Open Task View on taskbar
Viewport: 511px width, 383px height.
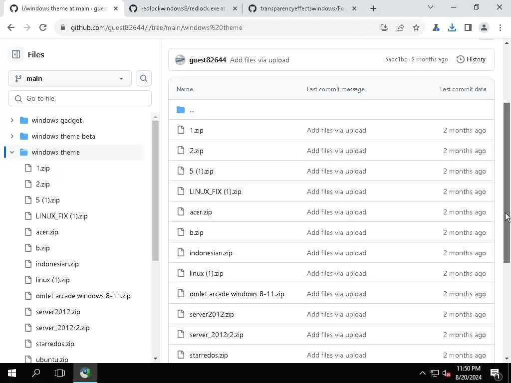[x=60, y=373]
